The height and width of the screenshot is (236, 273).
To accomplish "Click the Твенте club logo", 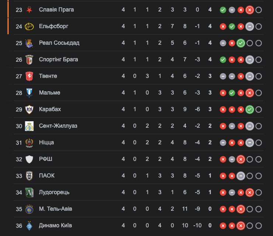I will tap(29, 76).
